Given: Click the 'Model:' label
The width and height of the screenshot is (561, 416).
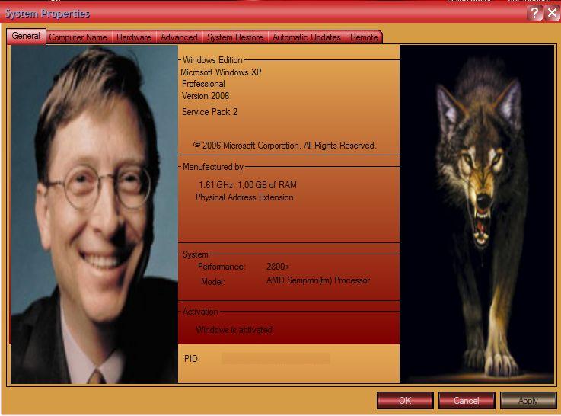Looking at the screenshot, I should [x=213, y=282].
